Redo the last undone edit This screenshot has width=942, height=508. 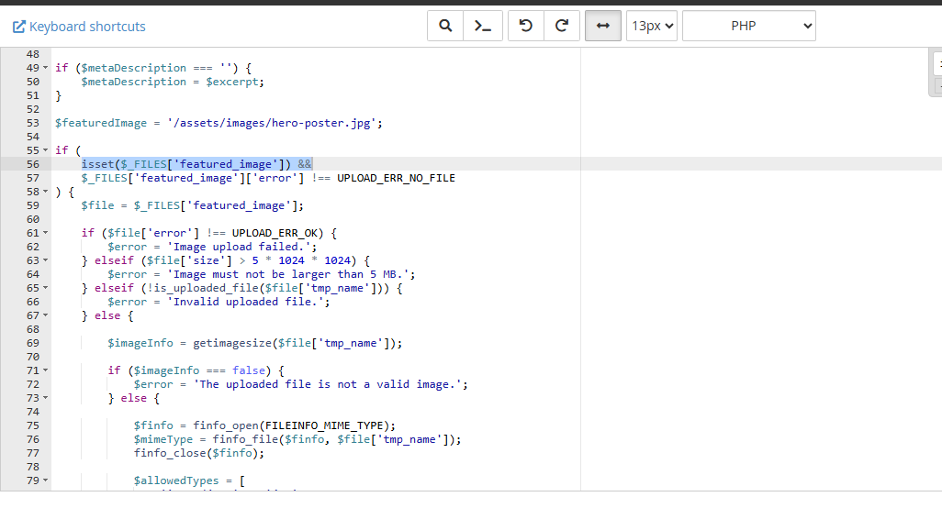pyautogui.click(x=562, y=26)
